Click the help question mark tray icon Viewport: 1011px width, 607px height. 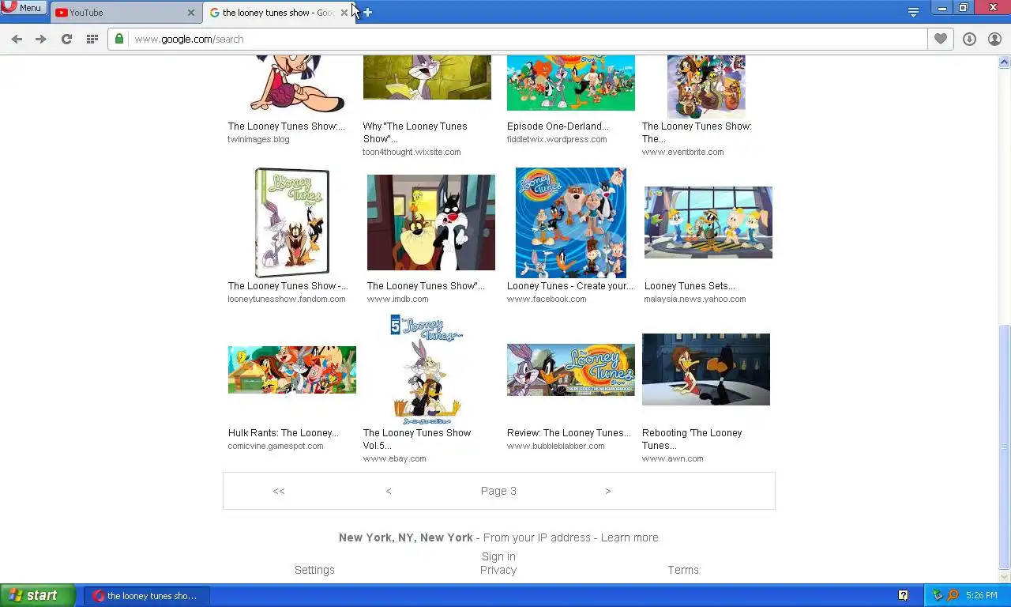point(903,595)
